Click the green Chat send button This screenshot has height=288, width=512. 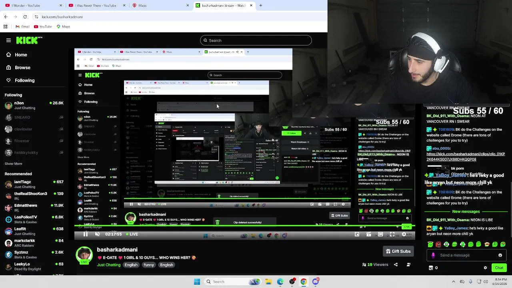coord(499,268)
